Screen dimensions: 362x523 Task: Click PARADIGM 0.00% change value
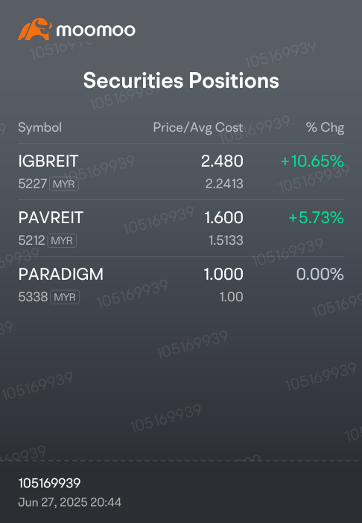click(x=320, y=275)
